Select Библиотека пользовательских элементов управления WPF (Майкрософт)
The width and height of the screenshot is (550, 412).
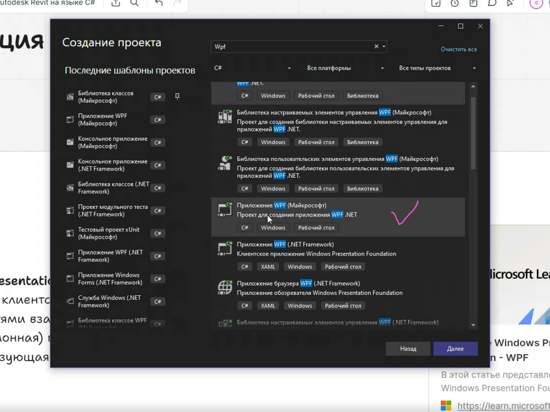click(338, 175)
